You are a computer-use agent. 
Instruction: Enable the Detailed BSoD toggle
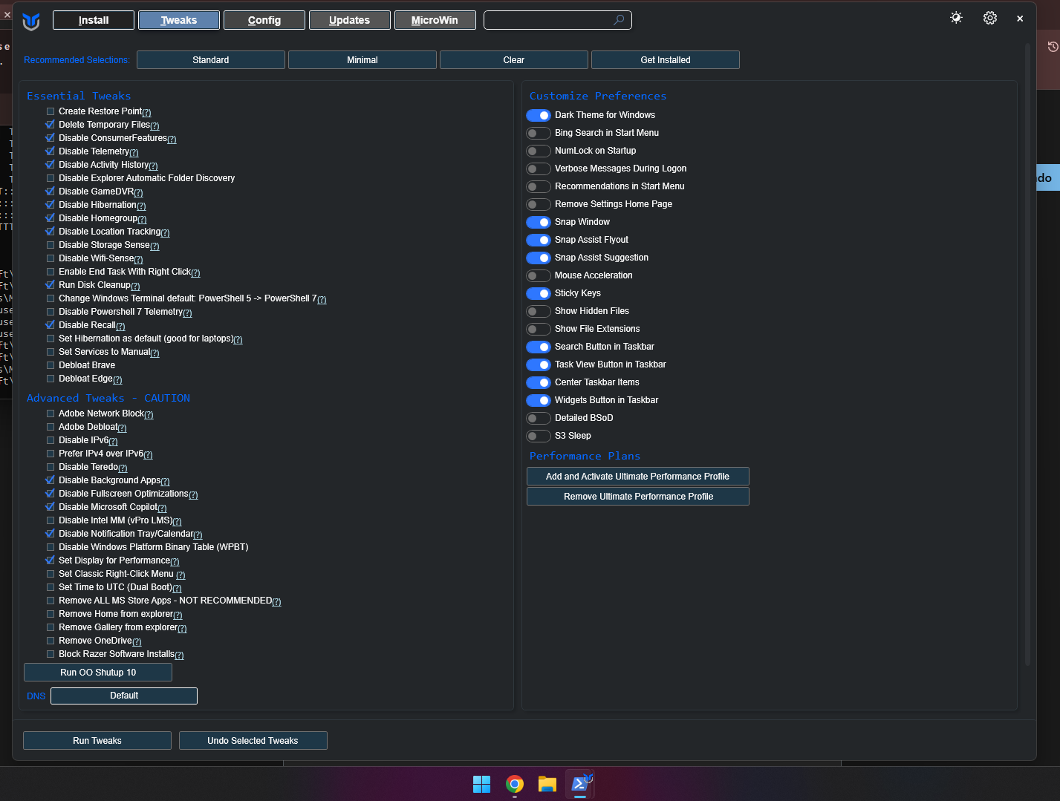pos(539,418)
